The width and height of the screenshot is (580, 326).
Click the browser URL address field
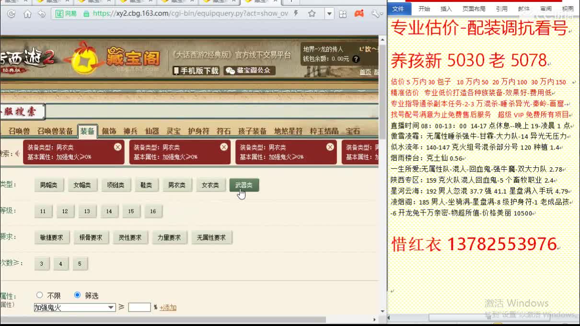(191, 13)
